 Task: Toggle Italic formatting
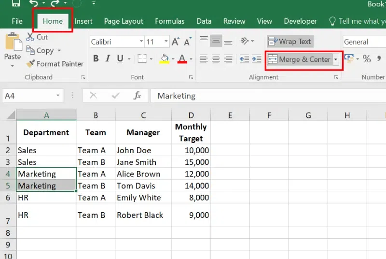[x=108, y=59]
